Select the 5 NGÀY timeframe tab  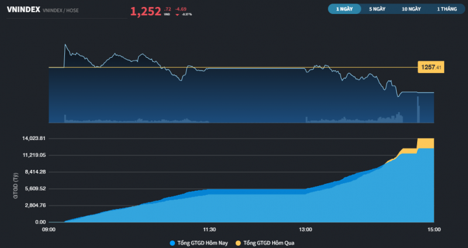tap(377, 9)
